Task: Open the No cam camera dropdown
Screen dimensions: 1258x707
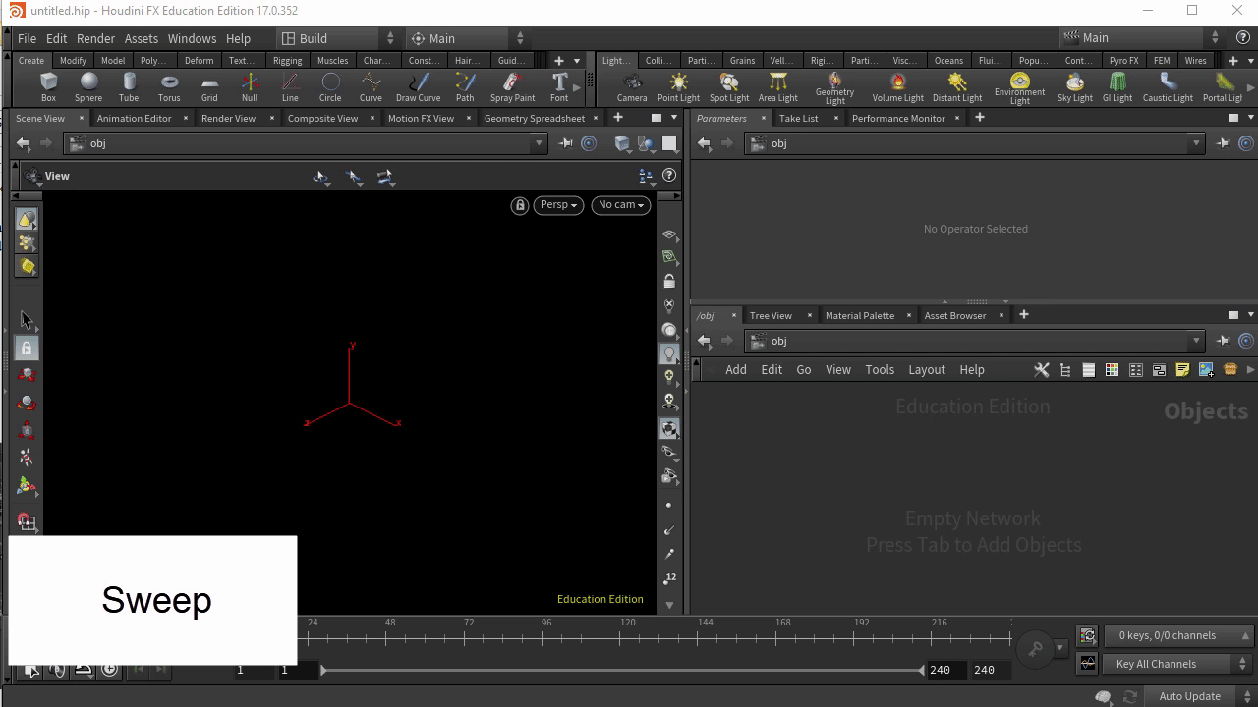Action: [621, 205]
